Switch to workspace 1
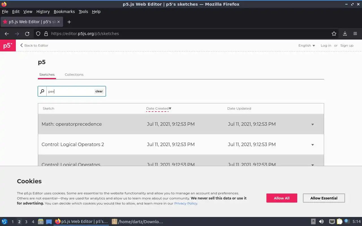Screen dimensions: 362x226 point(12,222)
